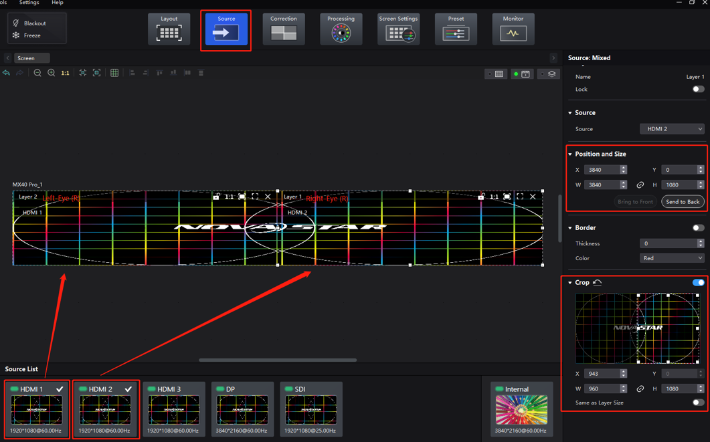Click the Freeze snowflake icon
This screenshot has width=710, height=442.
click(16, 35)
